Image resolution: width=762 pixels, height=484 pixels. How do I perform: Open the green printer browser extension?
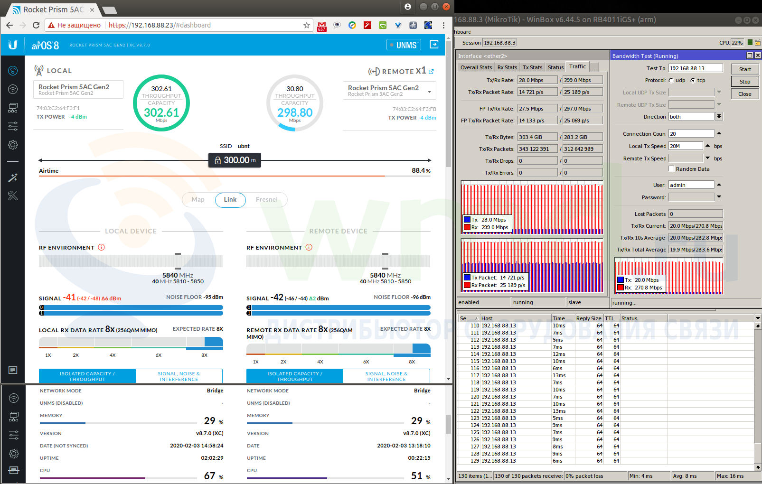pyautogui.click(x=383, y=25)
